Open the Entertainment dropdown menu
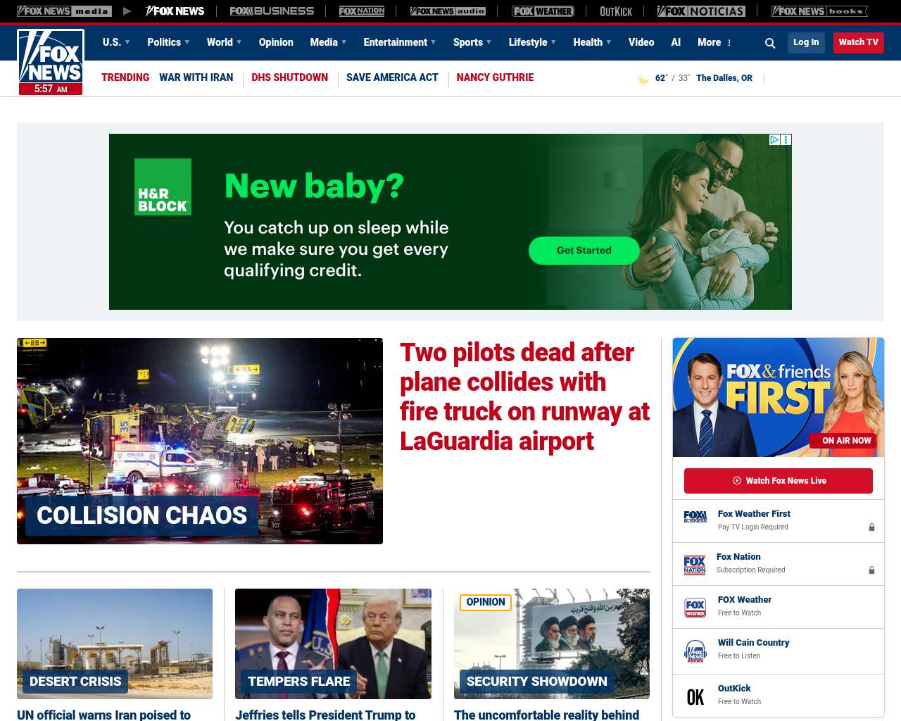The image size is (901, 721). pos(399,42)
